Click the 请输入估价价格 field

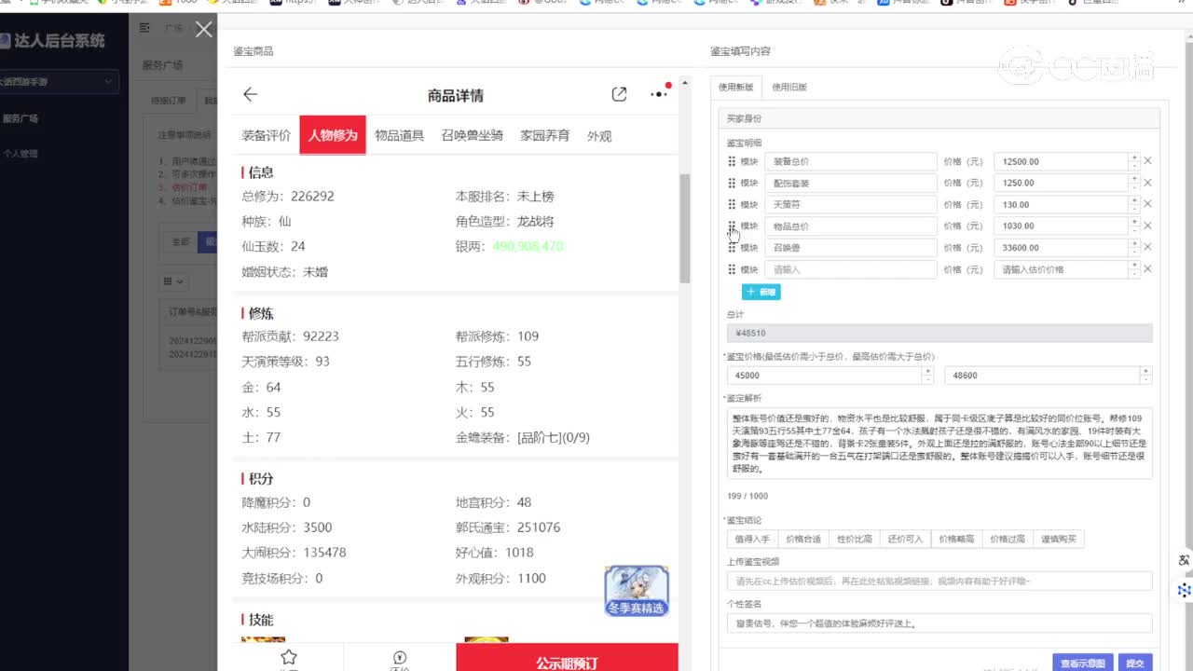[x=1061, y=269]
